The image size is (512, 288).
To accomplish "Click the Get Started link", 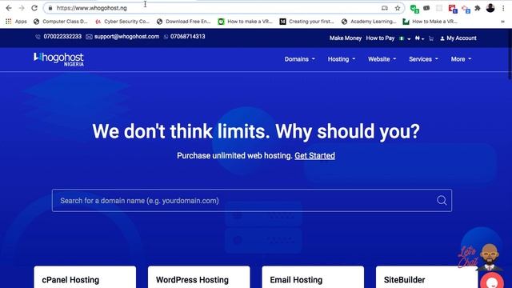I will click(x=314, y=156).
